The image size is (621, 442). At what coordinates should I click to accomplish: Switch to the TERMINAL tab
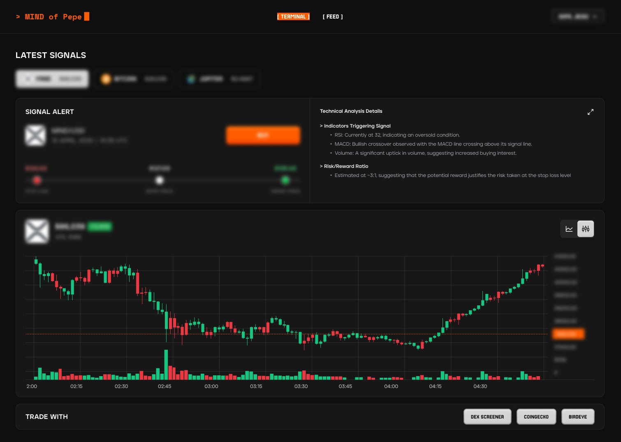tap(293, 16)
